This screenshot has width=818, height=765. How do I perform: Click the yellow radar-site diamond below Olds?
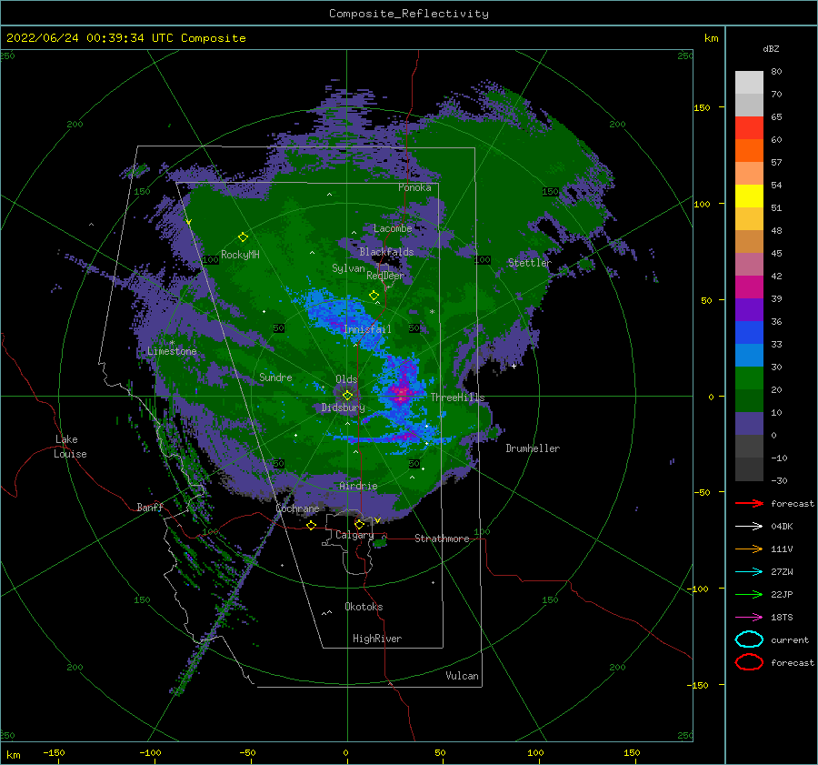[x=347, y=396]
